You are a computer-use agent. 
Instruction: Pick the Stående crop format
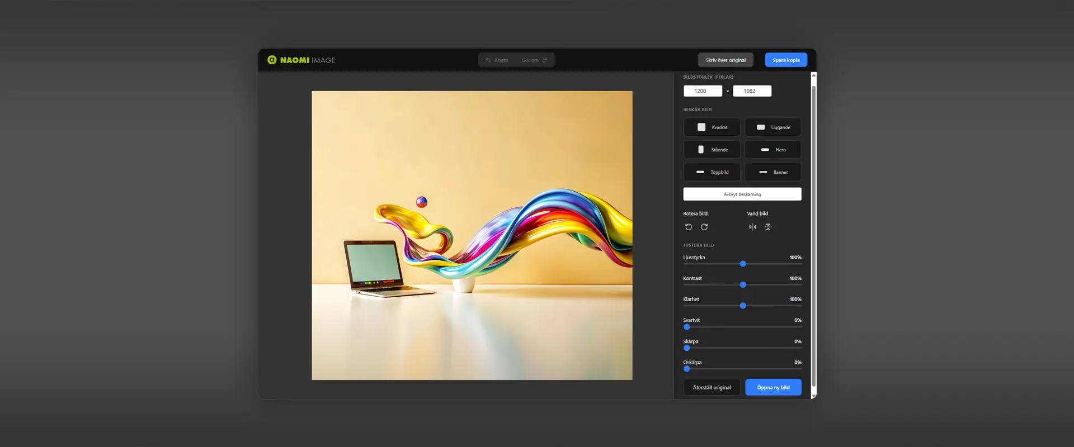(712, 150)
